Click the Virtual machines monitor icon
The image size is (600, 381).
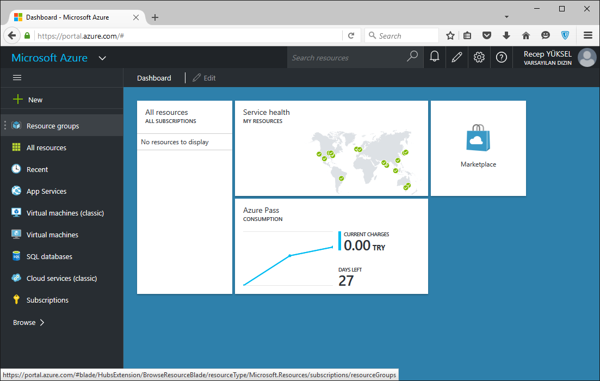pos(16,235)
